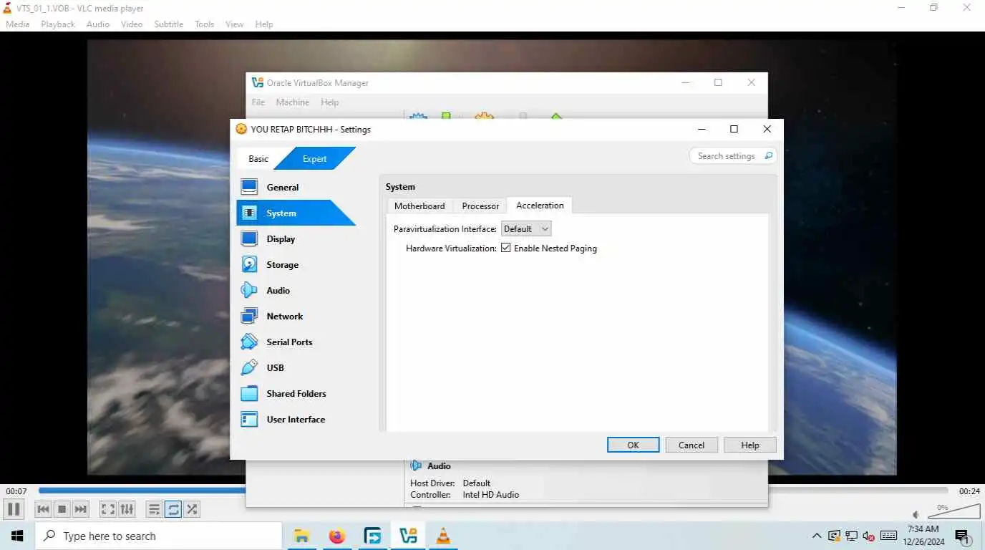Open network status tray icon
Image resolution: width=985 pixels, height=550 pixels.
point(852,536)
